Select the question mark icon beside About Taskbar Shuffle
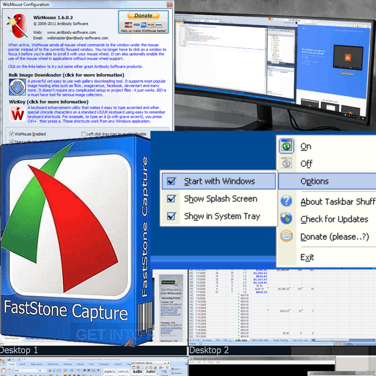Image resolution: width=376 pixels, height=376 pixels. [286, 201]
